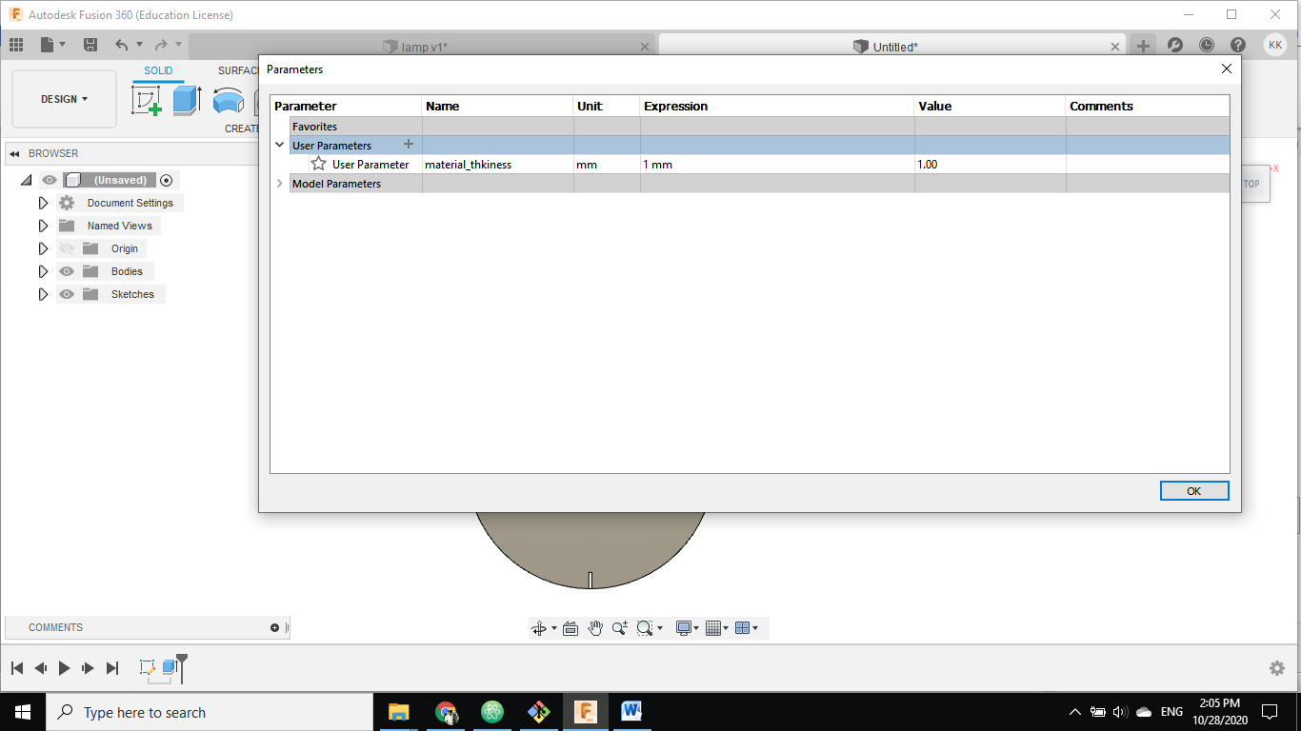Select the extrude feature in timeline
This screenshot has height=731, width=1301.
pos(170,667)
